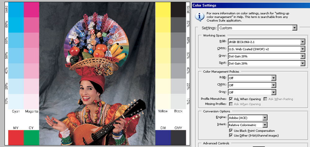Open the RGB working space dropdown
The image size is (310, 147).
[x=267, y=42]
